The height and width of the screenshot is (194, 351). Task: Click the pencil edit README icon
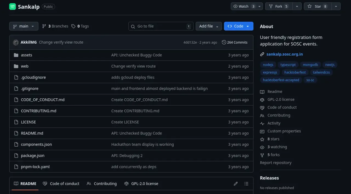click(x=236, y=184)
